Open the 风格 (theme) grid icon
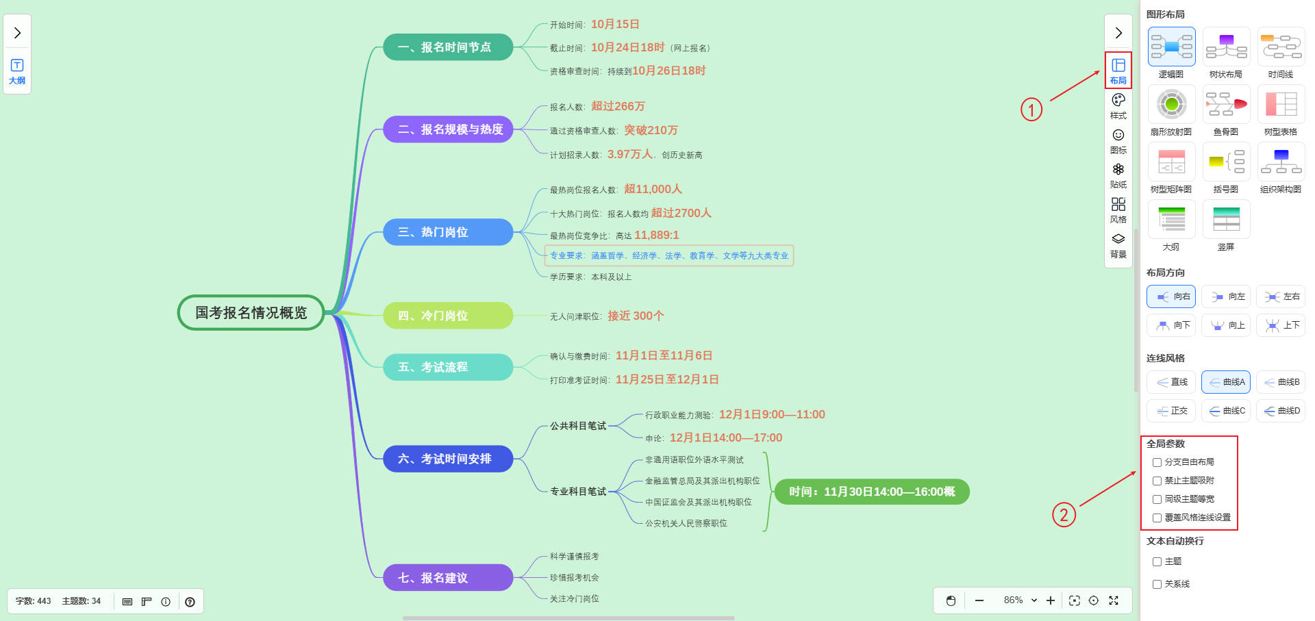Image resolution: width=1315 pixels, height=621 pixels. click(1118, 210)
